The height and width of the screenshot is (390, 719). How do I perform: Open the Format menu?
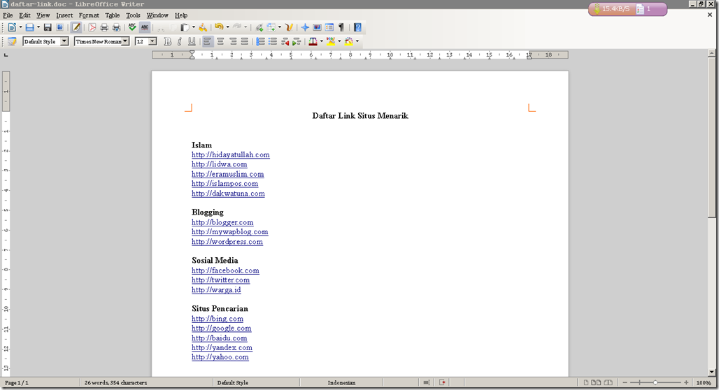[x=89, y=15]
